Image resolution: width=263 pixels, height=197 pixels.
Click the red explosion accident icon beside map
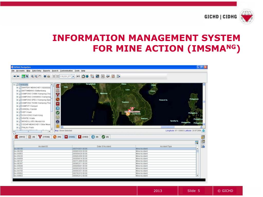coord(58,104)
